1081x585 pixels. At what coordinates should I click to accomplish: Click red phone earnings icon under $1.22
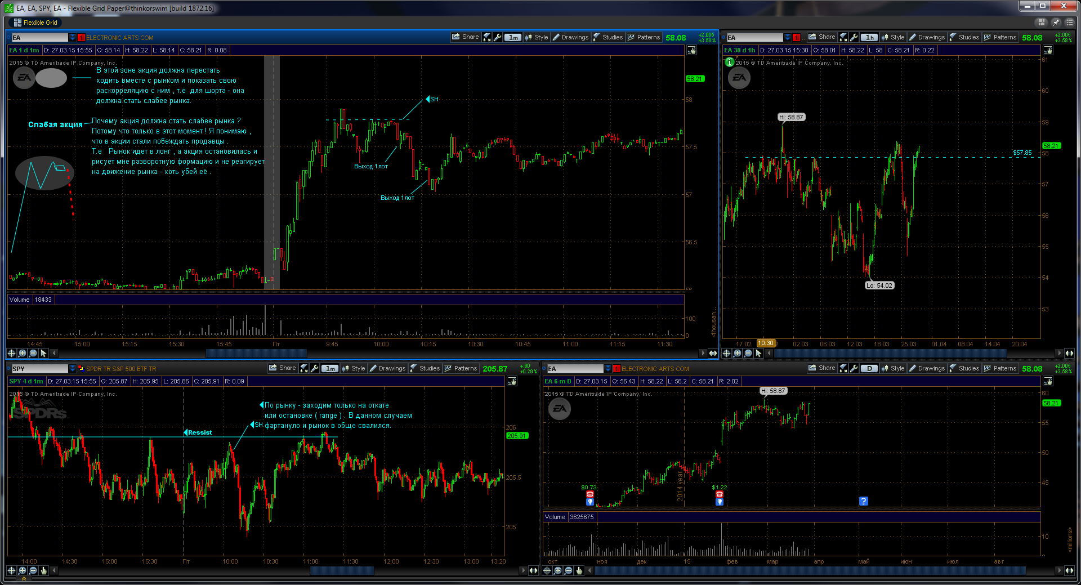(x=719, y=494)
